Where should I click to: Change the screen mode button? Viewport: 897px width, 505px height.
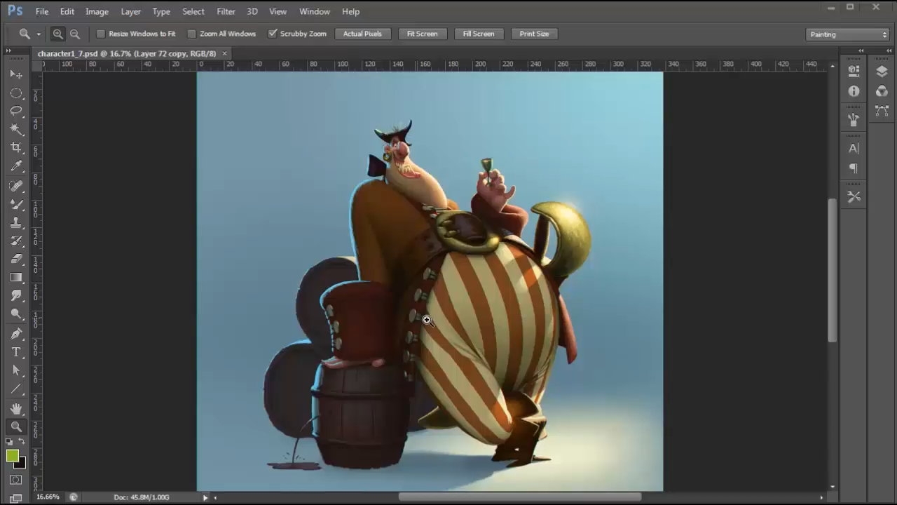click(x=16, y=498)
